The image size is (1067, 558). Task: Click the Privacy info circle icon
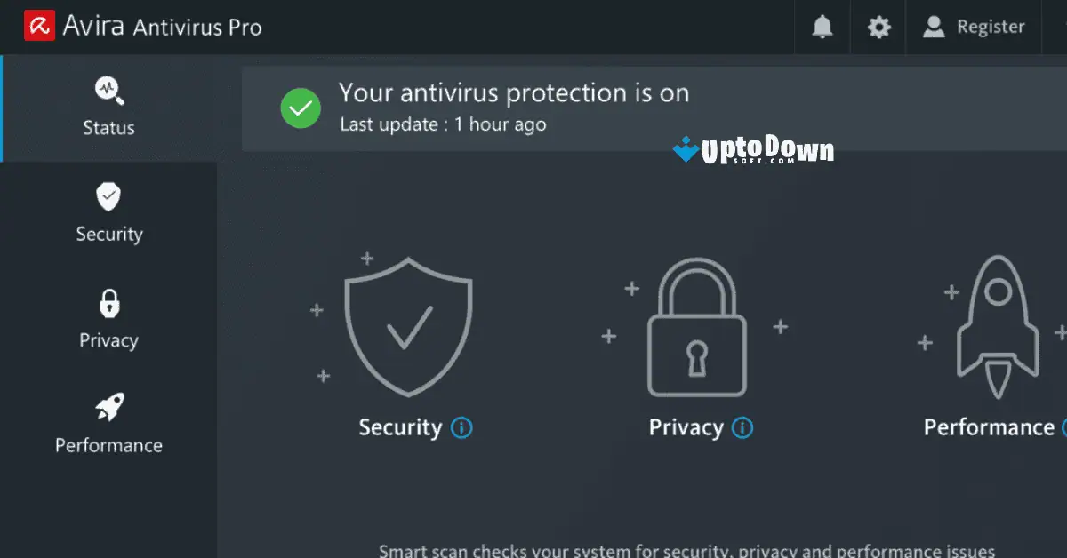[743, 427]
